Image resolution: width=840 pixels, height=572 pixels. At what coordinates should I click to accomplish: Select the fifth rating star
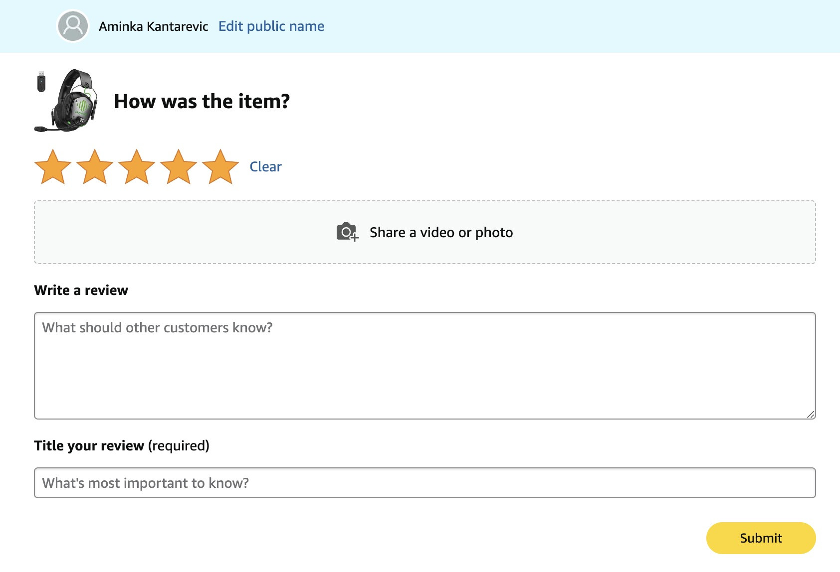(x=220, y=167)
